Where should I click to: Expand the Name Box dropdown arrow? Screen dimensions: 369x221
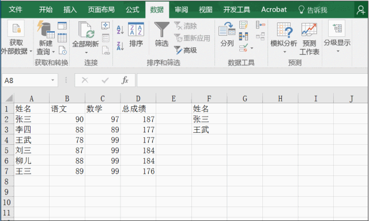pyautogui.click(x=52, y=80)
